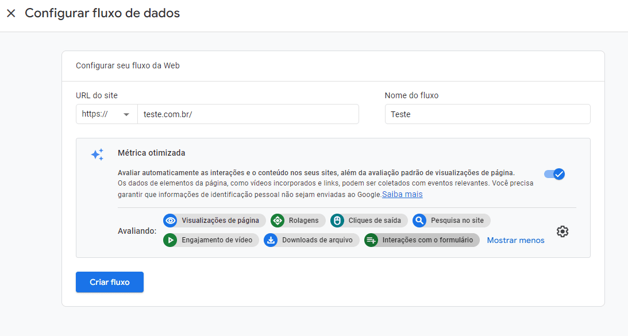Select the Engajamento de vídeo play icon
The height and width of the screenshot is (336, 628).
point(170,240)
